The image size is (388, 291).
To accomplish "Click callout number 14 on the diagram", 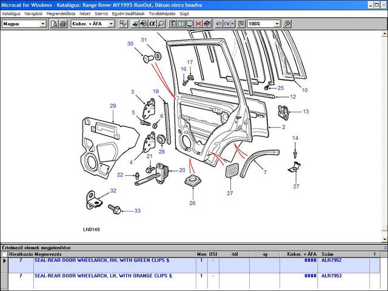I will [x=295, y=138].
